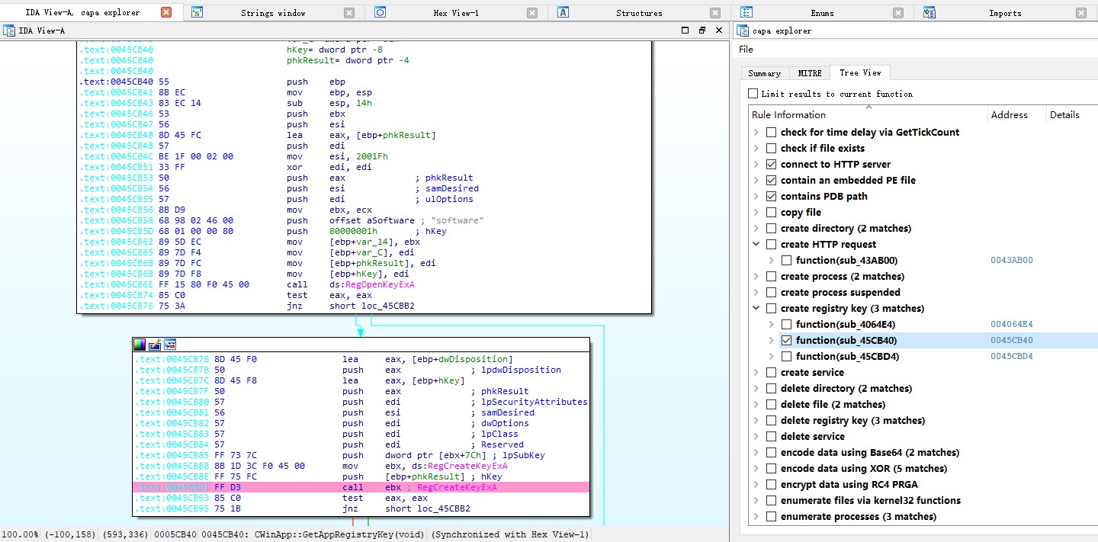
Task: Close the Strings window tab
Action: point(349,13)
